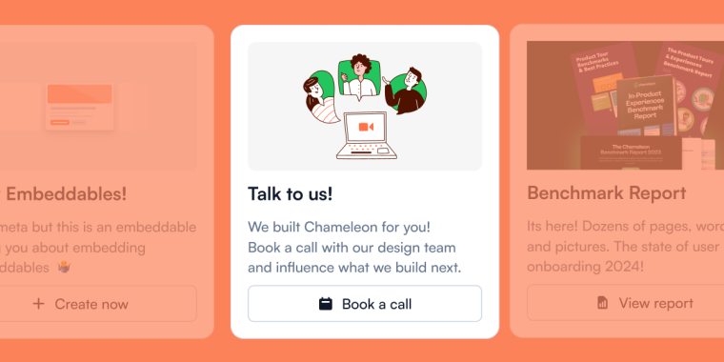Open the View report button

(625, 302)
